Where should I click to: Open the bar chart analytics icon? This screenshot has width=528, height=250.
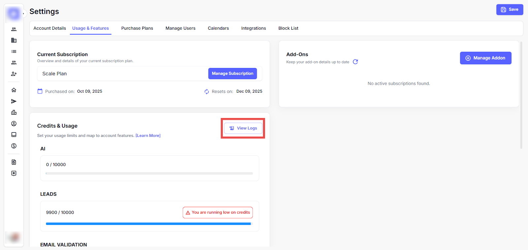coord(14,112)
